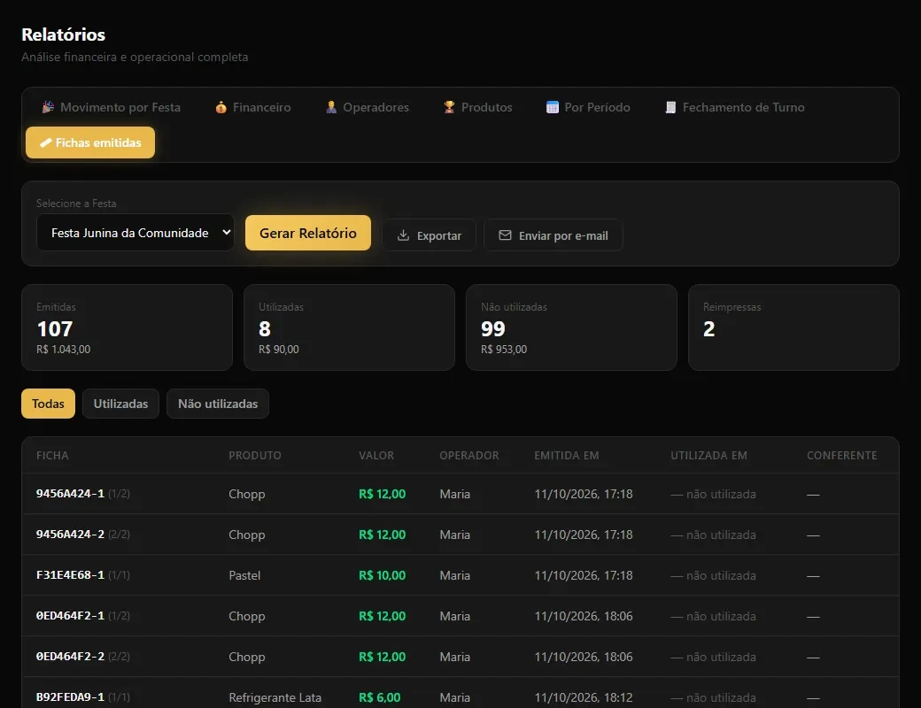The height and width of the screenshot is (708, 921).
Task: Click the trophy icon beside Produtos
Action: 449,107
